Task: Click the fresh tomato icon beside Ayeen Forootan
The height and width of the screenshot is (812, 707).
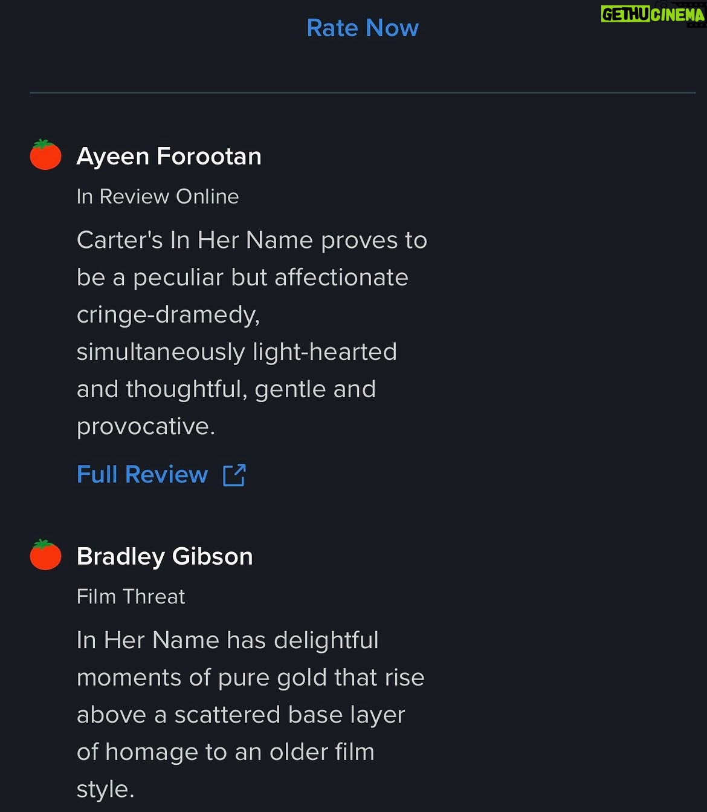Action: point(46,155)
